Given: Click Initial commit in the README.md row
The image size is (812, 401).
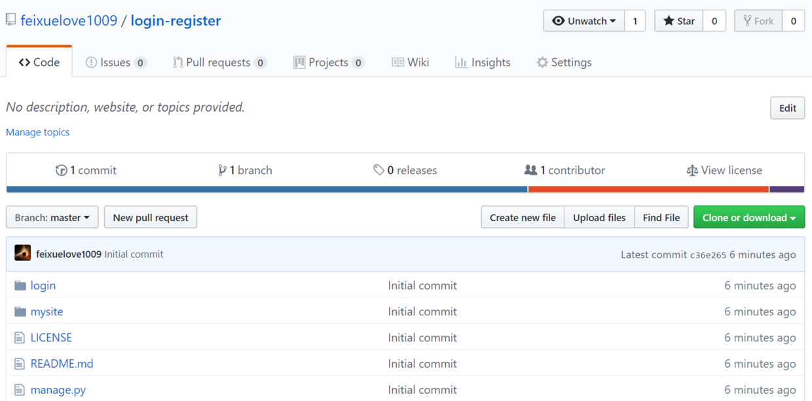Looking at the screenshot, I should (x=422, y=364).
